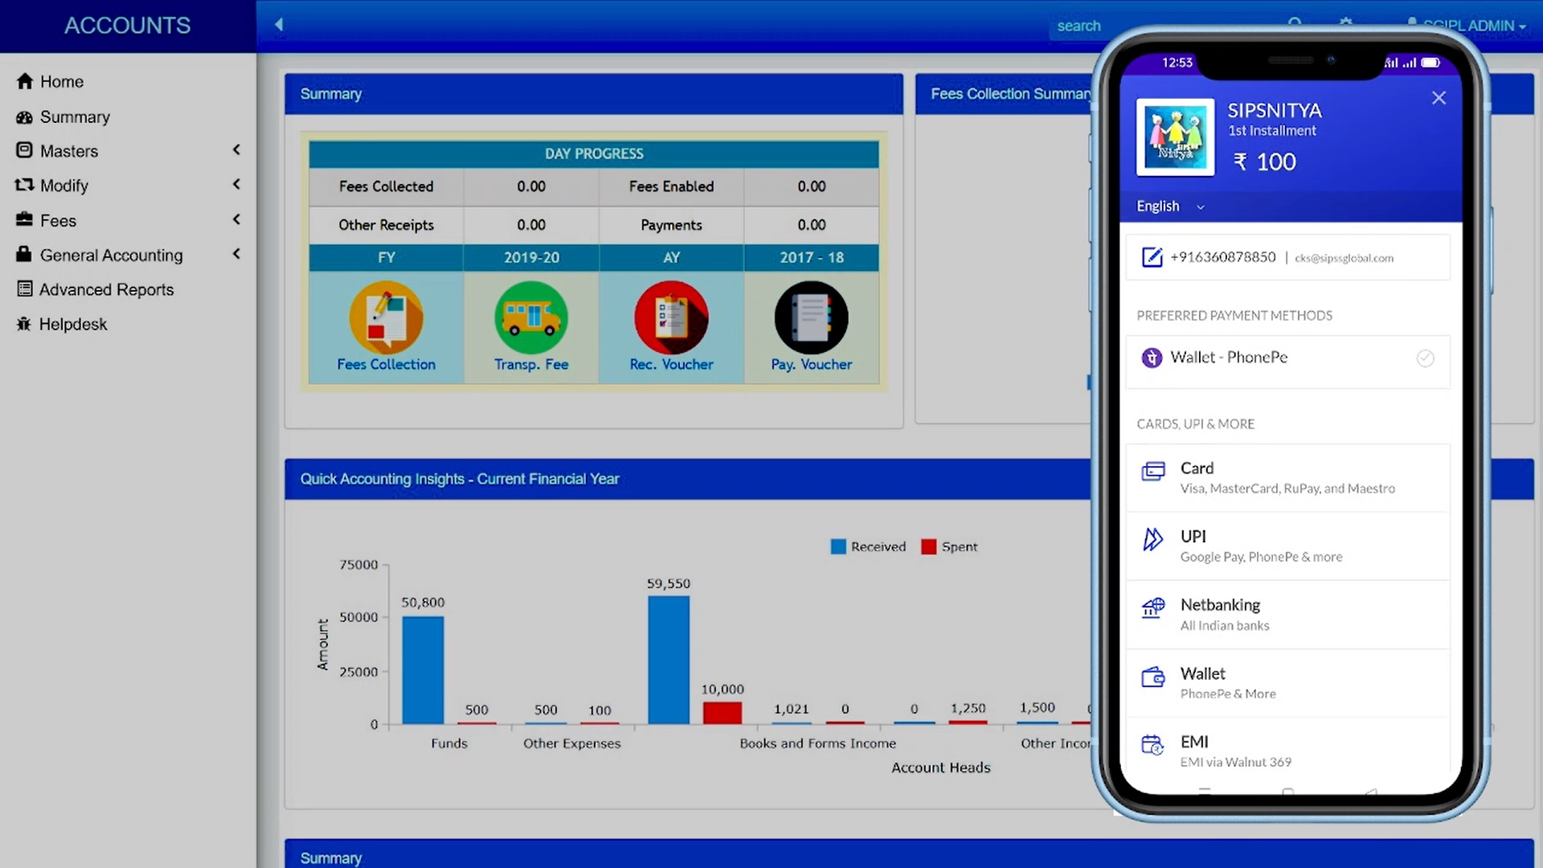Click the Fees Collection link text

pos(386,364)
